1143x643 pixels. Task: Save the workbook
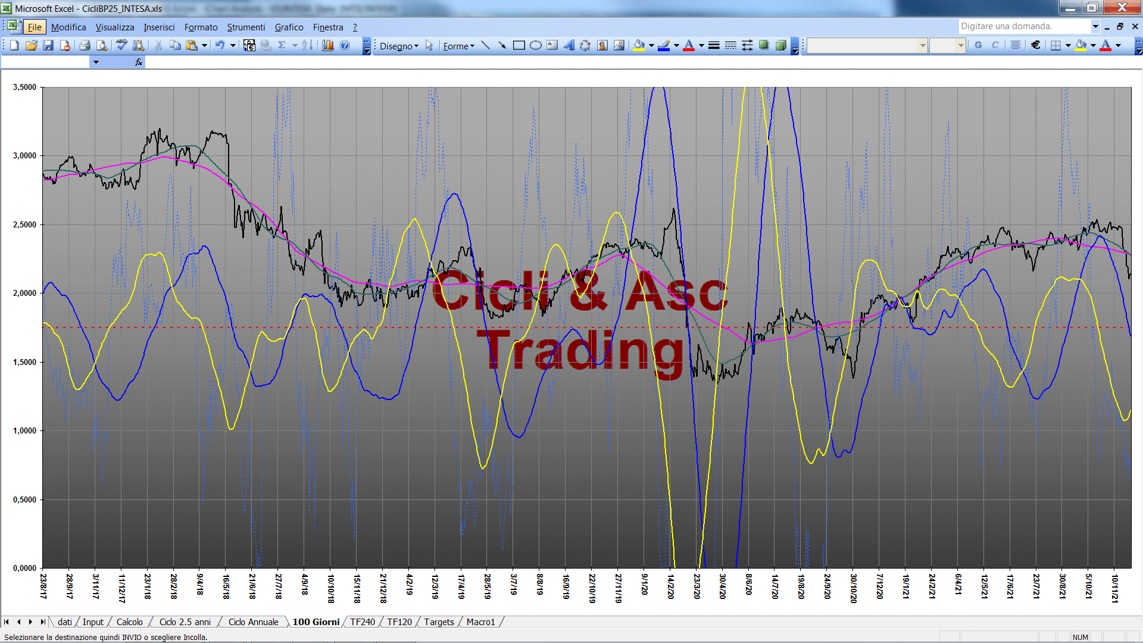pyautogui.click(x=48, y=45)
